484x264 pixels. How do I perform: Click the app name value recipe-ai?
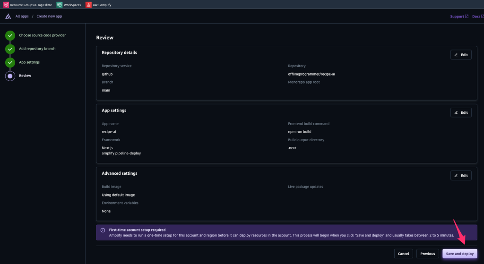click(x=109, y=132)
